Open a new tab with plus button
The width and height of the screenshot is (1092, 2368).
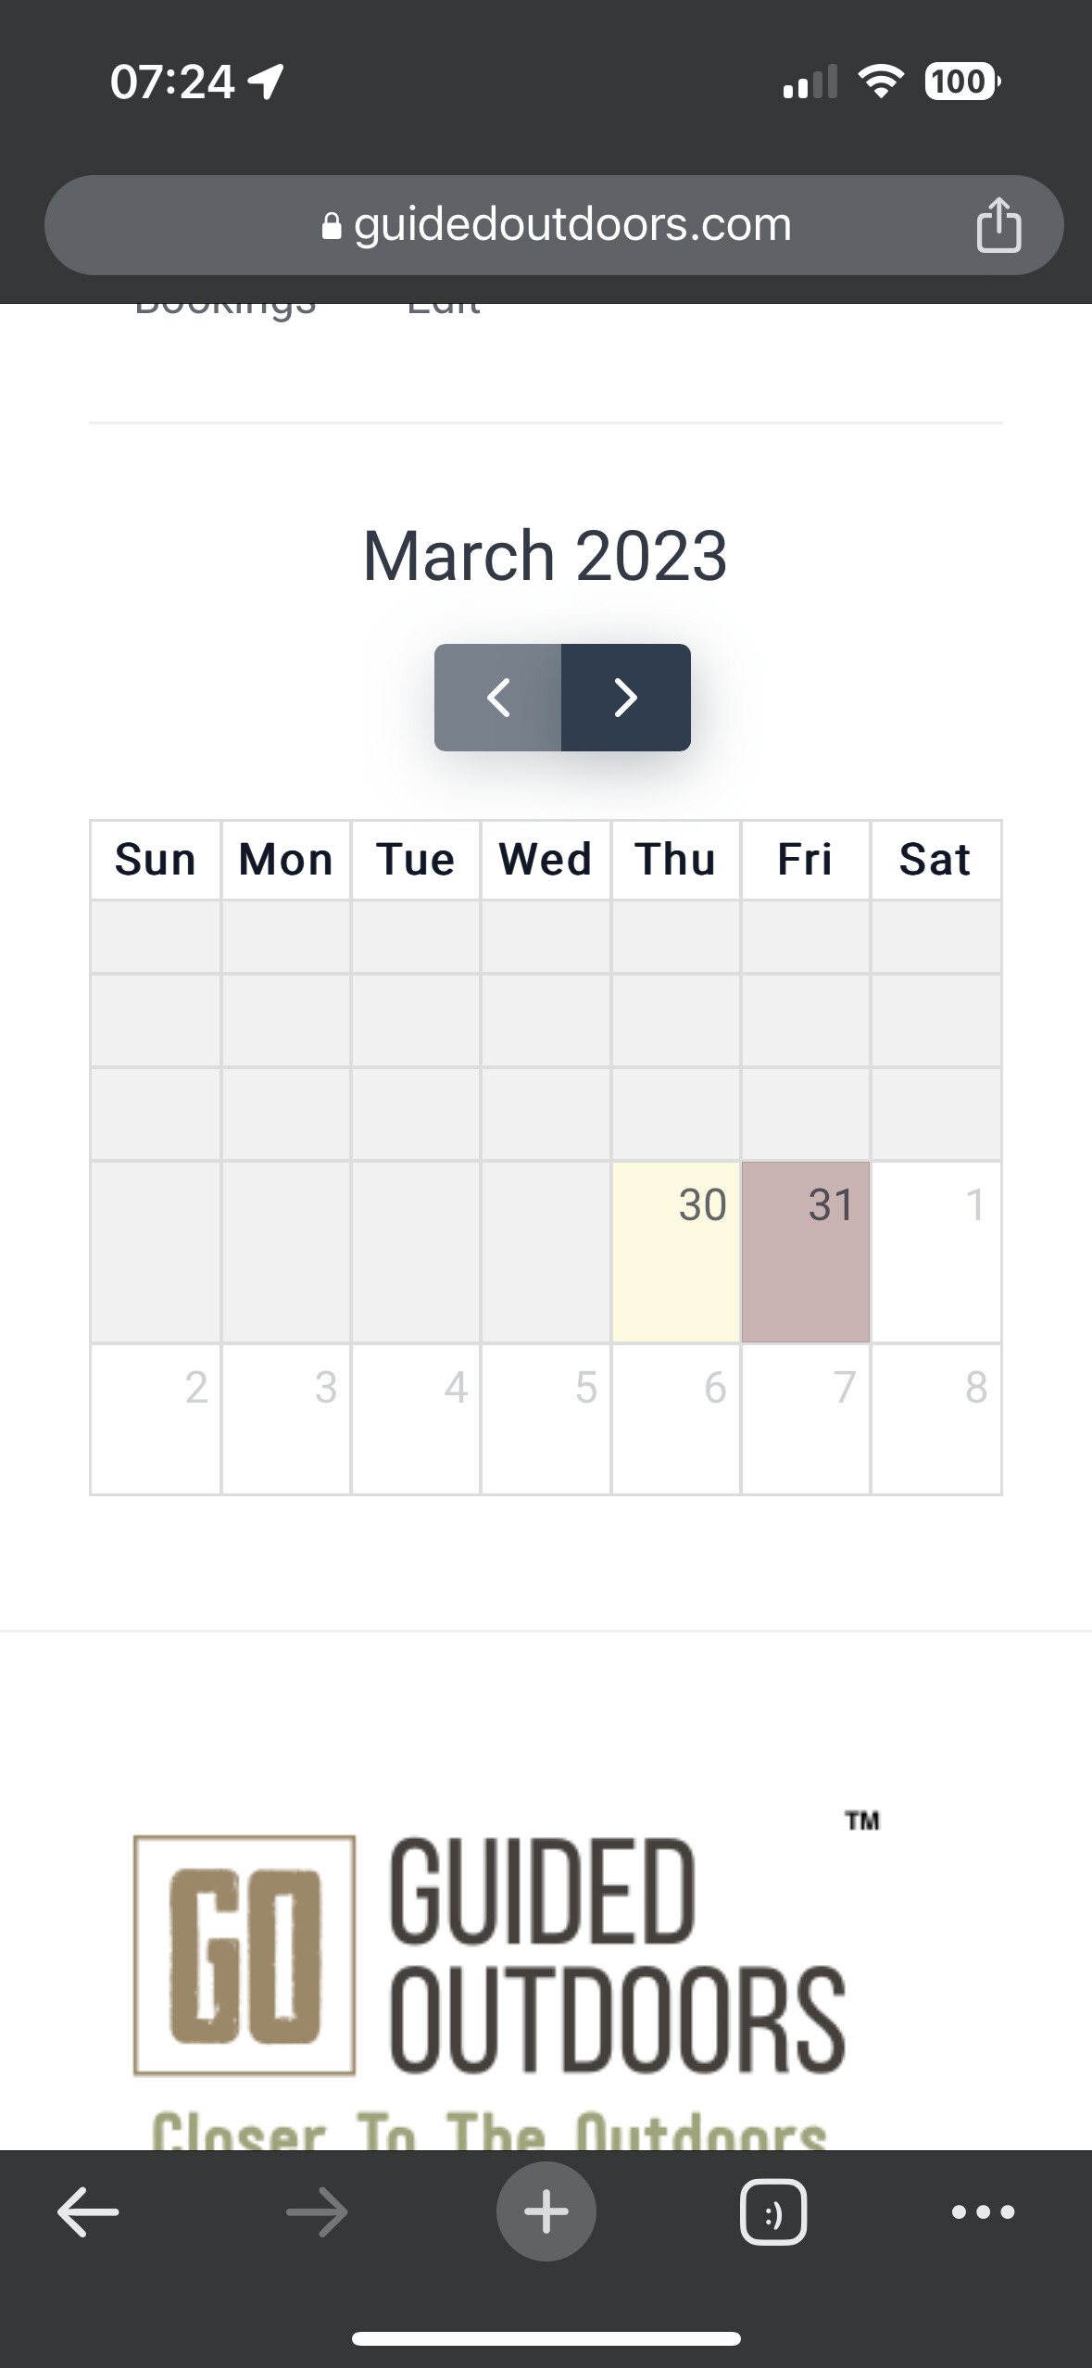tap(546, 2211)
